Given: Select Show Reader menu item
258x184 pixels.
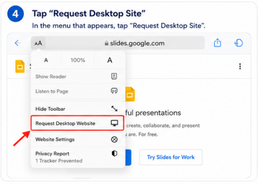Looking at the screenshot, I should 77,76.
